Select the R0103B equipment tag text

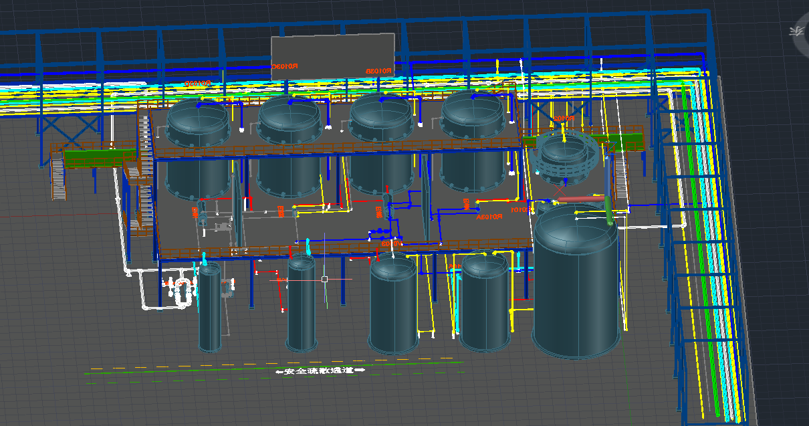tap(378, 71)
